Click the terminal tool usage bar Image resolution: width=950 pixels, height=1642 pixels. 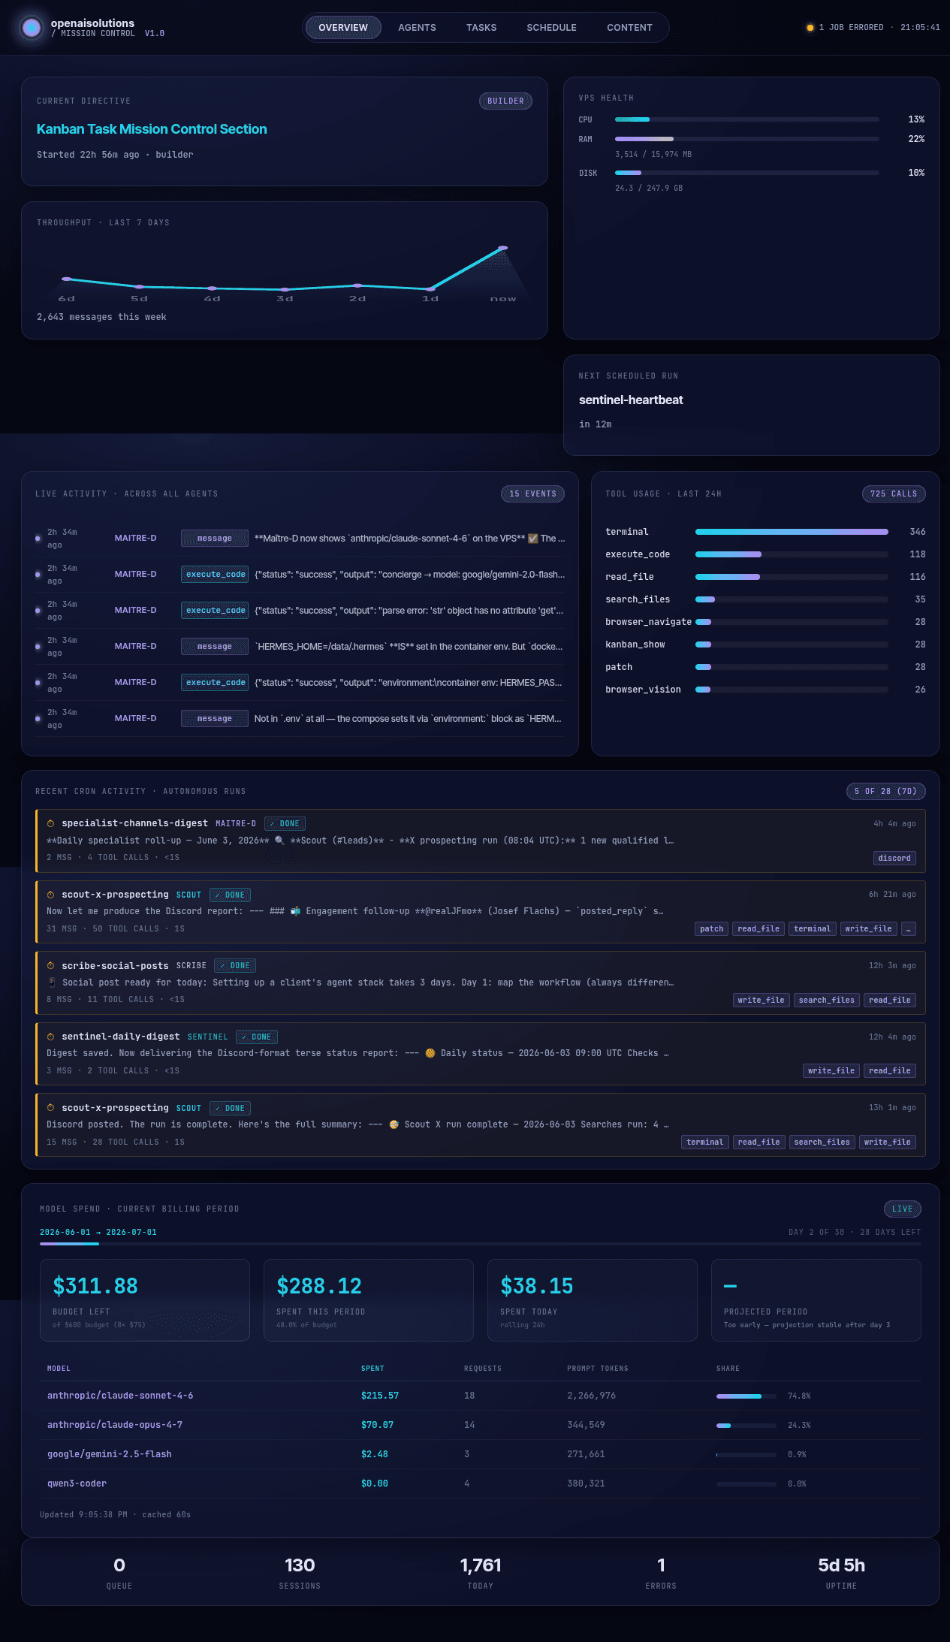pyautogui.click(x=792, y=532)
